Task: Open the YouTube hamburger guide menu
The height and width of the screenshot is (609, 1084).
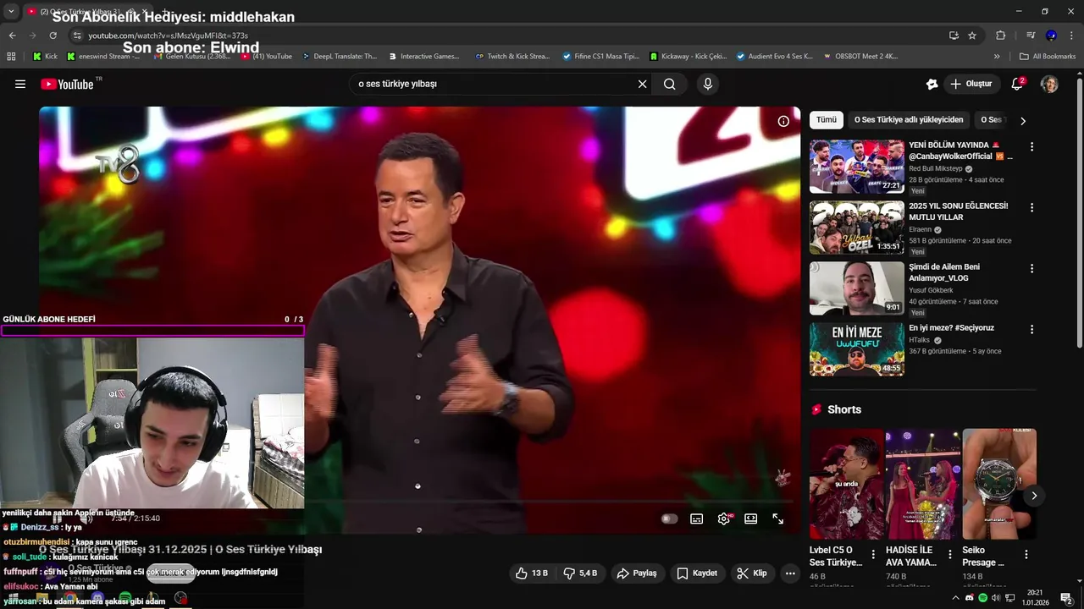Action: [20, 84]
